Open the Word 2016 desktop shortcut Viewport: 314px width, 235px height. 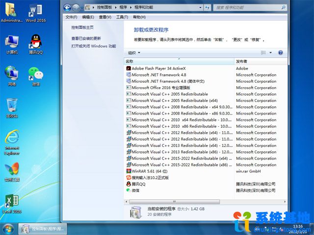click(x=36, y=12)
